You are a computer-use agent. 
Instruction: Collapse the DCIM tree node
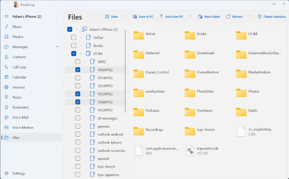point(81,54)
